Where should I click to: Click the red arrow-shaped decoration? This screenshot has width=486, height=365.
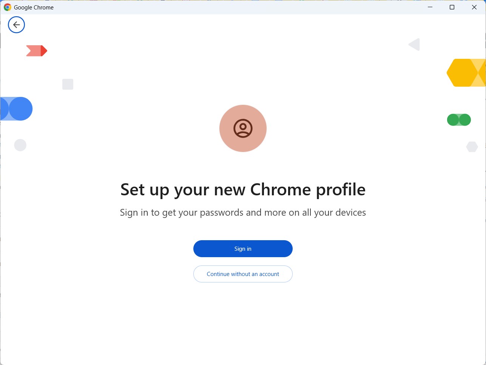[x=37, y=51]
